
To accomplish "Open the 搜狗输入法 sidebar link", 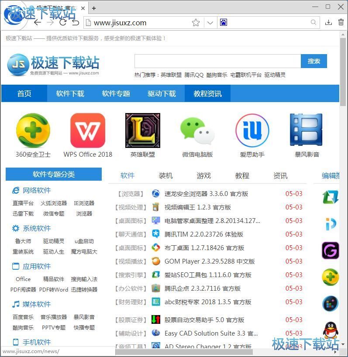I will [84, 279].
